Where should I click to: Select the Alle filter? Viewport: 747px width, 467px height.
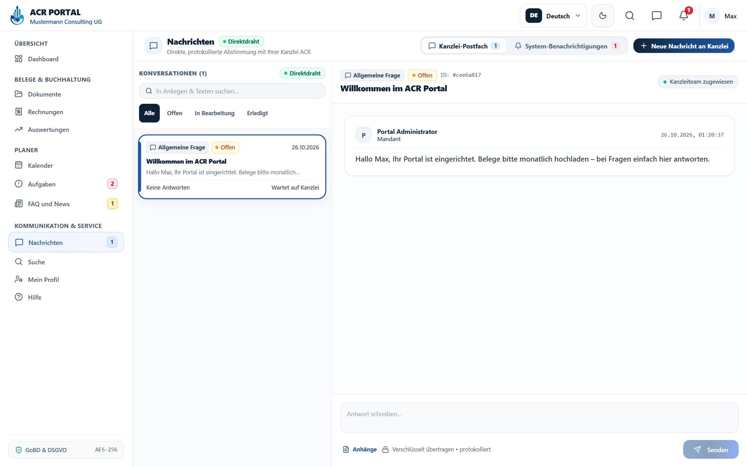coord(149,113)
